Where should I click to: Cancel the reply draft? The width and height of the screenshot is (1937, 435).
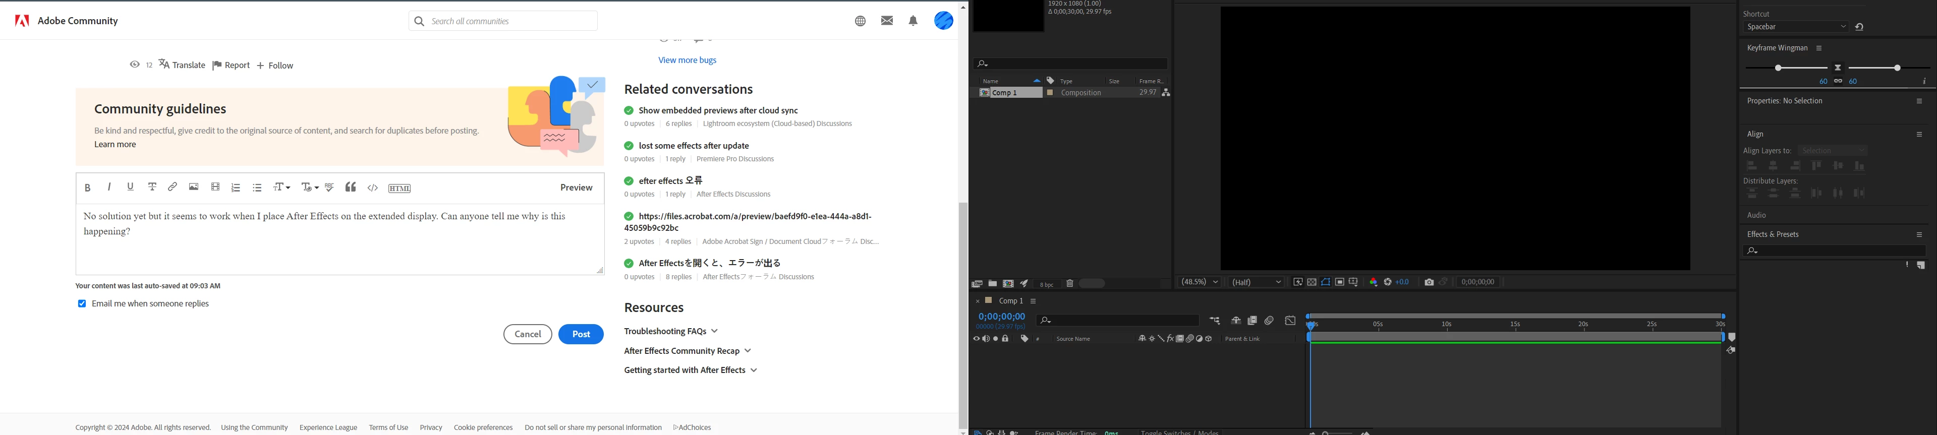click(x=528, y=334)
